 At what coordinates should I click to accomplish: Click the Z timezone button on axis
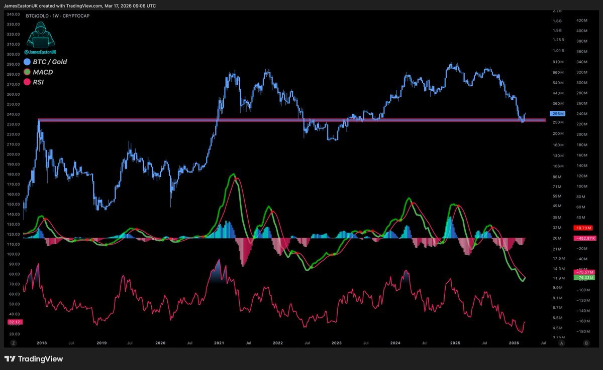[13, 343]
